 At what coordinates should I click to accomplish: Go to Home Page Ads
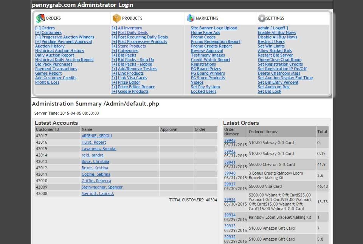pos(205,32)
